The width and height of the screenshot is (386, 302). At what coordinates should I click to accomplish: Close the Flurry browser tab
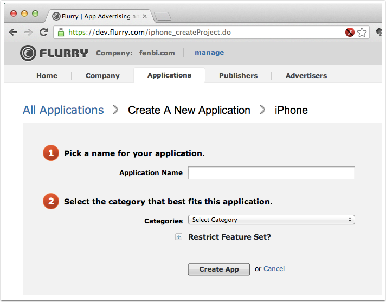(145, 16)
